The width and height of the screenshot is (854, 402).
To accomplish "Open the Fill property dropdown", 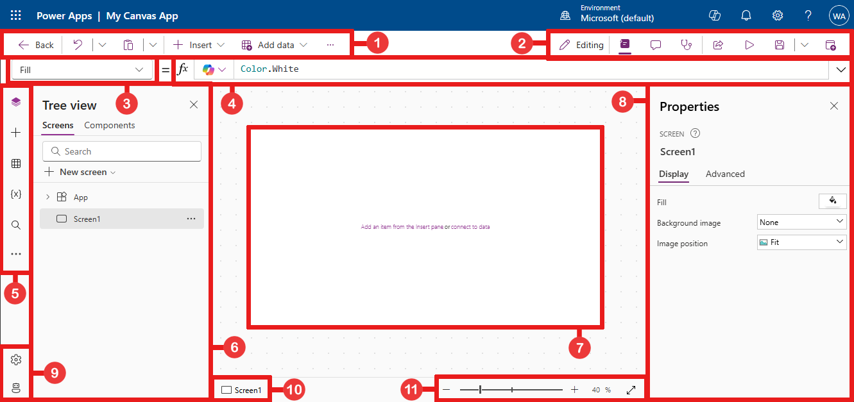I will 82,69.
